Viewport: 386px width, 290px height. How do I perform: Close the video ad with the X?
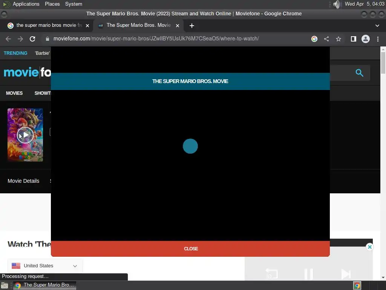tap(369, 247)
